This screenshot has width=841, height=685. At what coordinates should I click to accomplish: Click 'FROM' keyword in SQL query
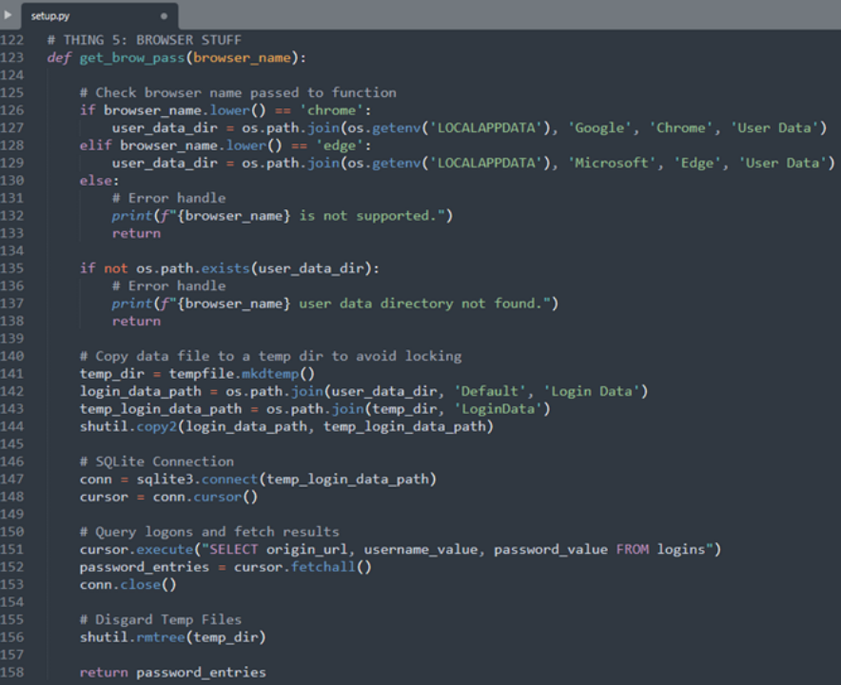633,549
